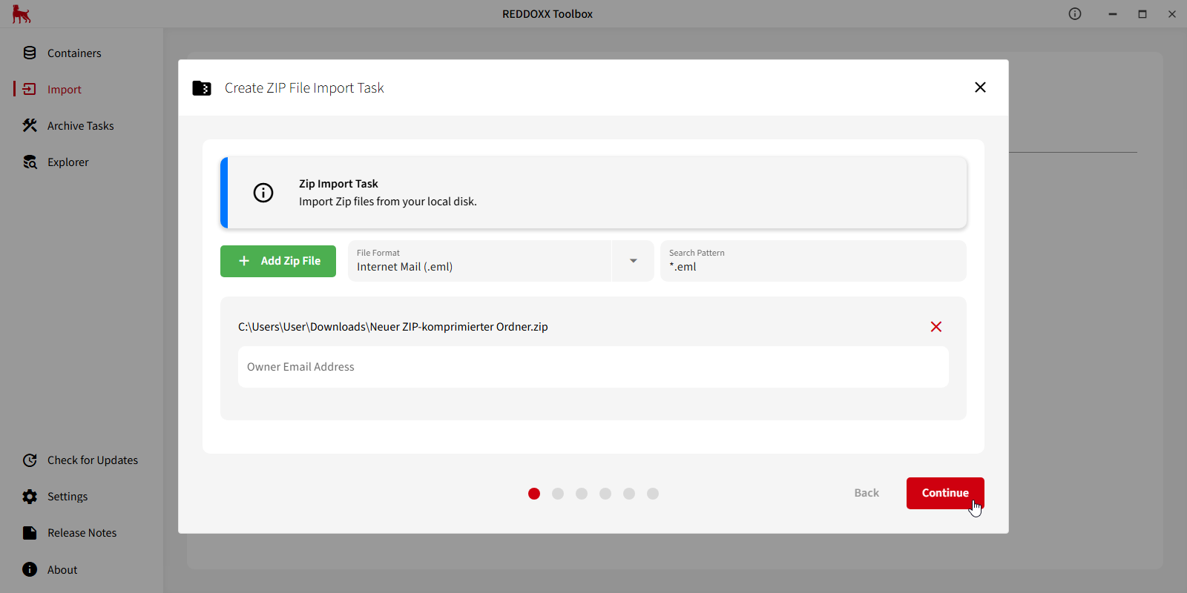Maximize the REDDOXX Toolbox window

coord(1142,14)
